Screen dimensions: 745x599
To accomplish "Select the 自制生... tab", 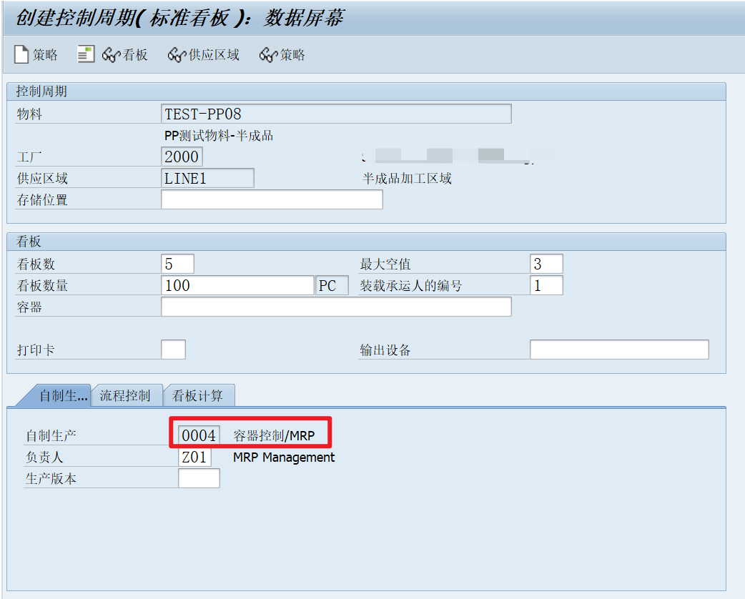I will pos(63,395).
